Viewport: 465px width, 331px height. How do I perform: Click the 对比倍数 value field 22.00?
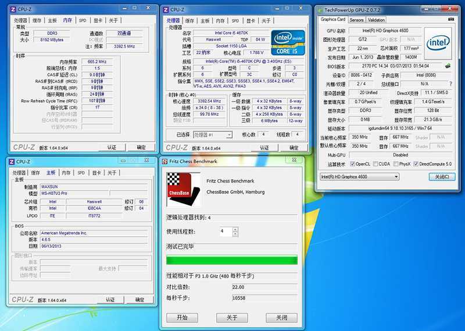pyautogui.click(x=264, y=287)
